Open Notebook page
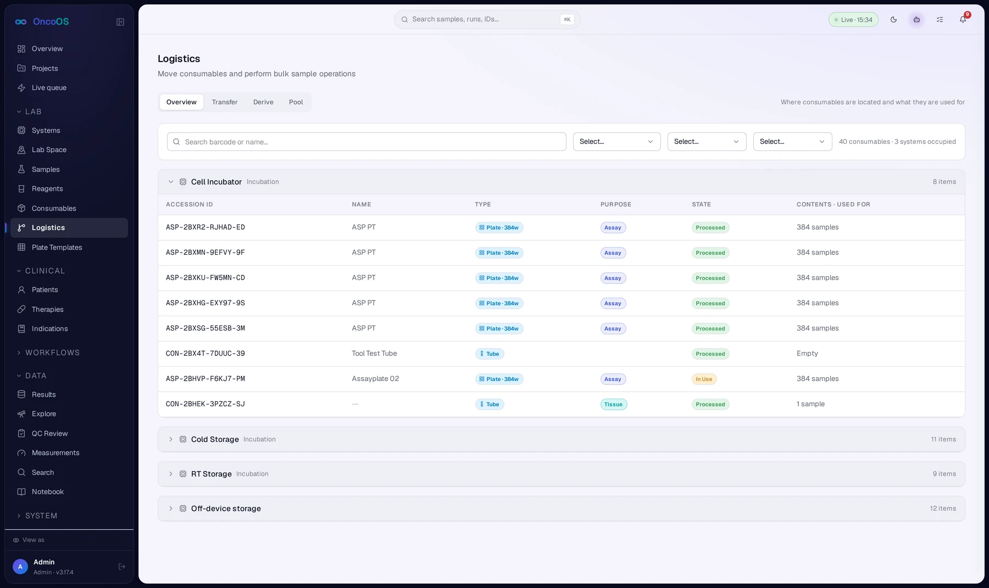 point(69,492)
